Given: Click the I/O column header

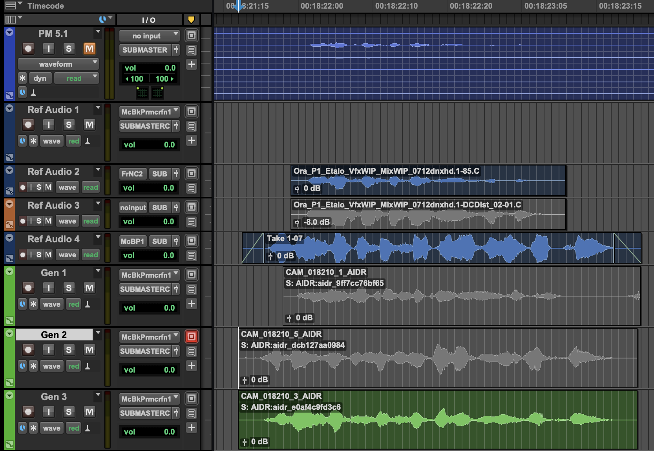Looking at the screenshot, I should [149, 20].
